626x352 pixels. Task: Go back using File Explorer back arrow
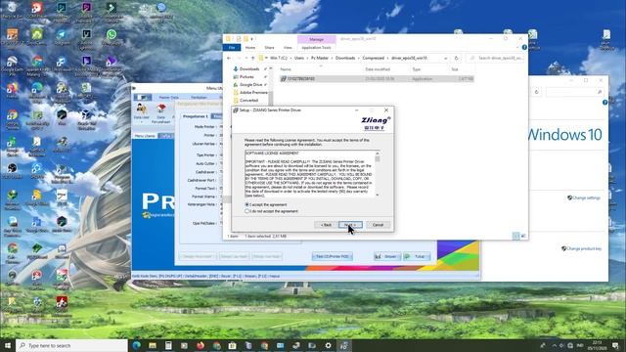coord(229,59)
